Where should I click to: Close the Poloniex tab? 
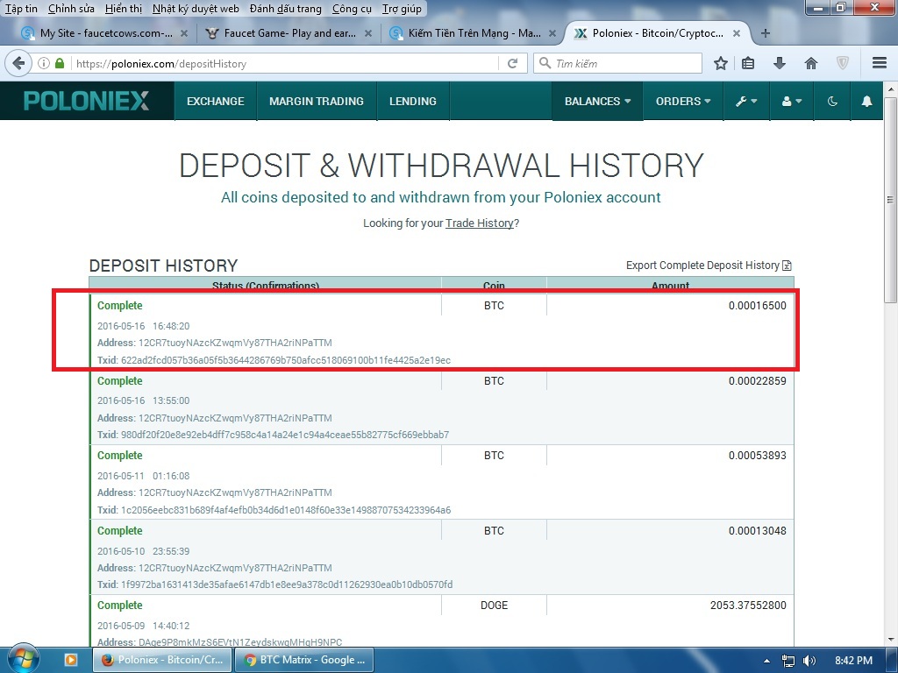click(x=737, y=33)
